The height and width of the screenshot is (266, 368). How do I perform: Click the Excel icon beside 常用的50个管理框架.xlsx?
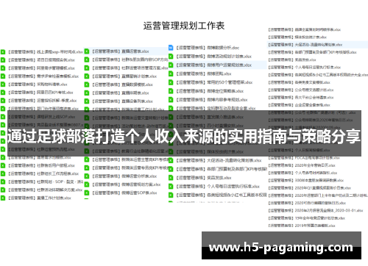coord(171,82)
